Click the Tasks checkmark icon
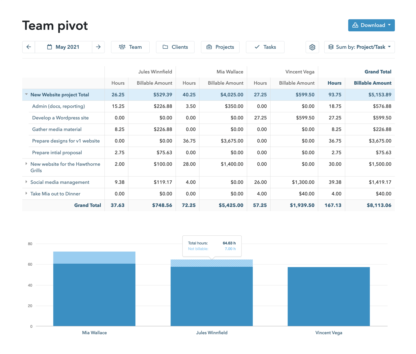416x354 pixels. pyautogui.click(x=257, y=47)
